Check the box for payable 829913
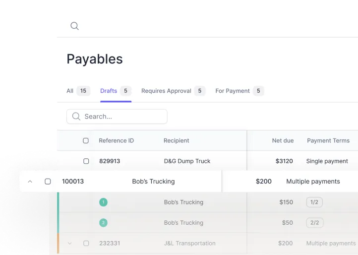Screen dimensions: 358x255 pyautogui.click(x=86, y=161)
